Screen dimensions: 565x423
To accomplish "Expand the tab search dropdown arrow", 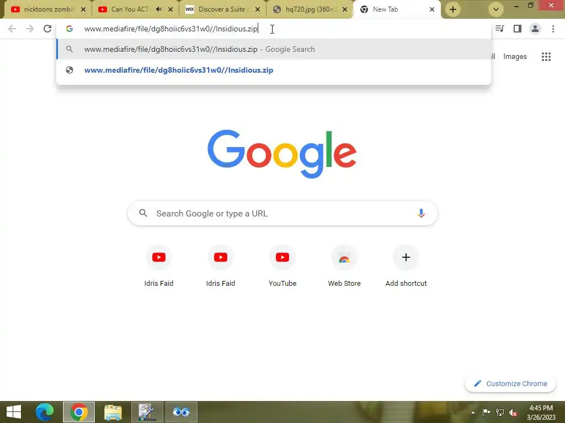I will tap(496, 9).
